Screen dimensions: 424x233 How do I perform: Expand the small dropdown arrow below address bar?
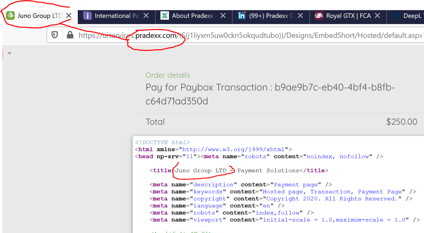point(10,53)
